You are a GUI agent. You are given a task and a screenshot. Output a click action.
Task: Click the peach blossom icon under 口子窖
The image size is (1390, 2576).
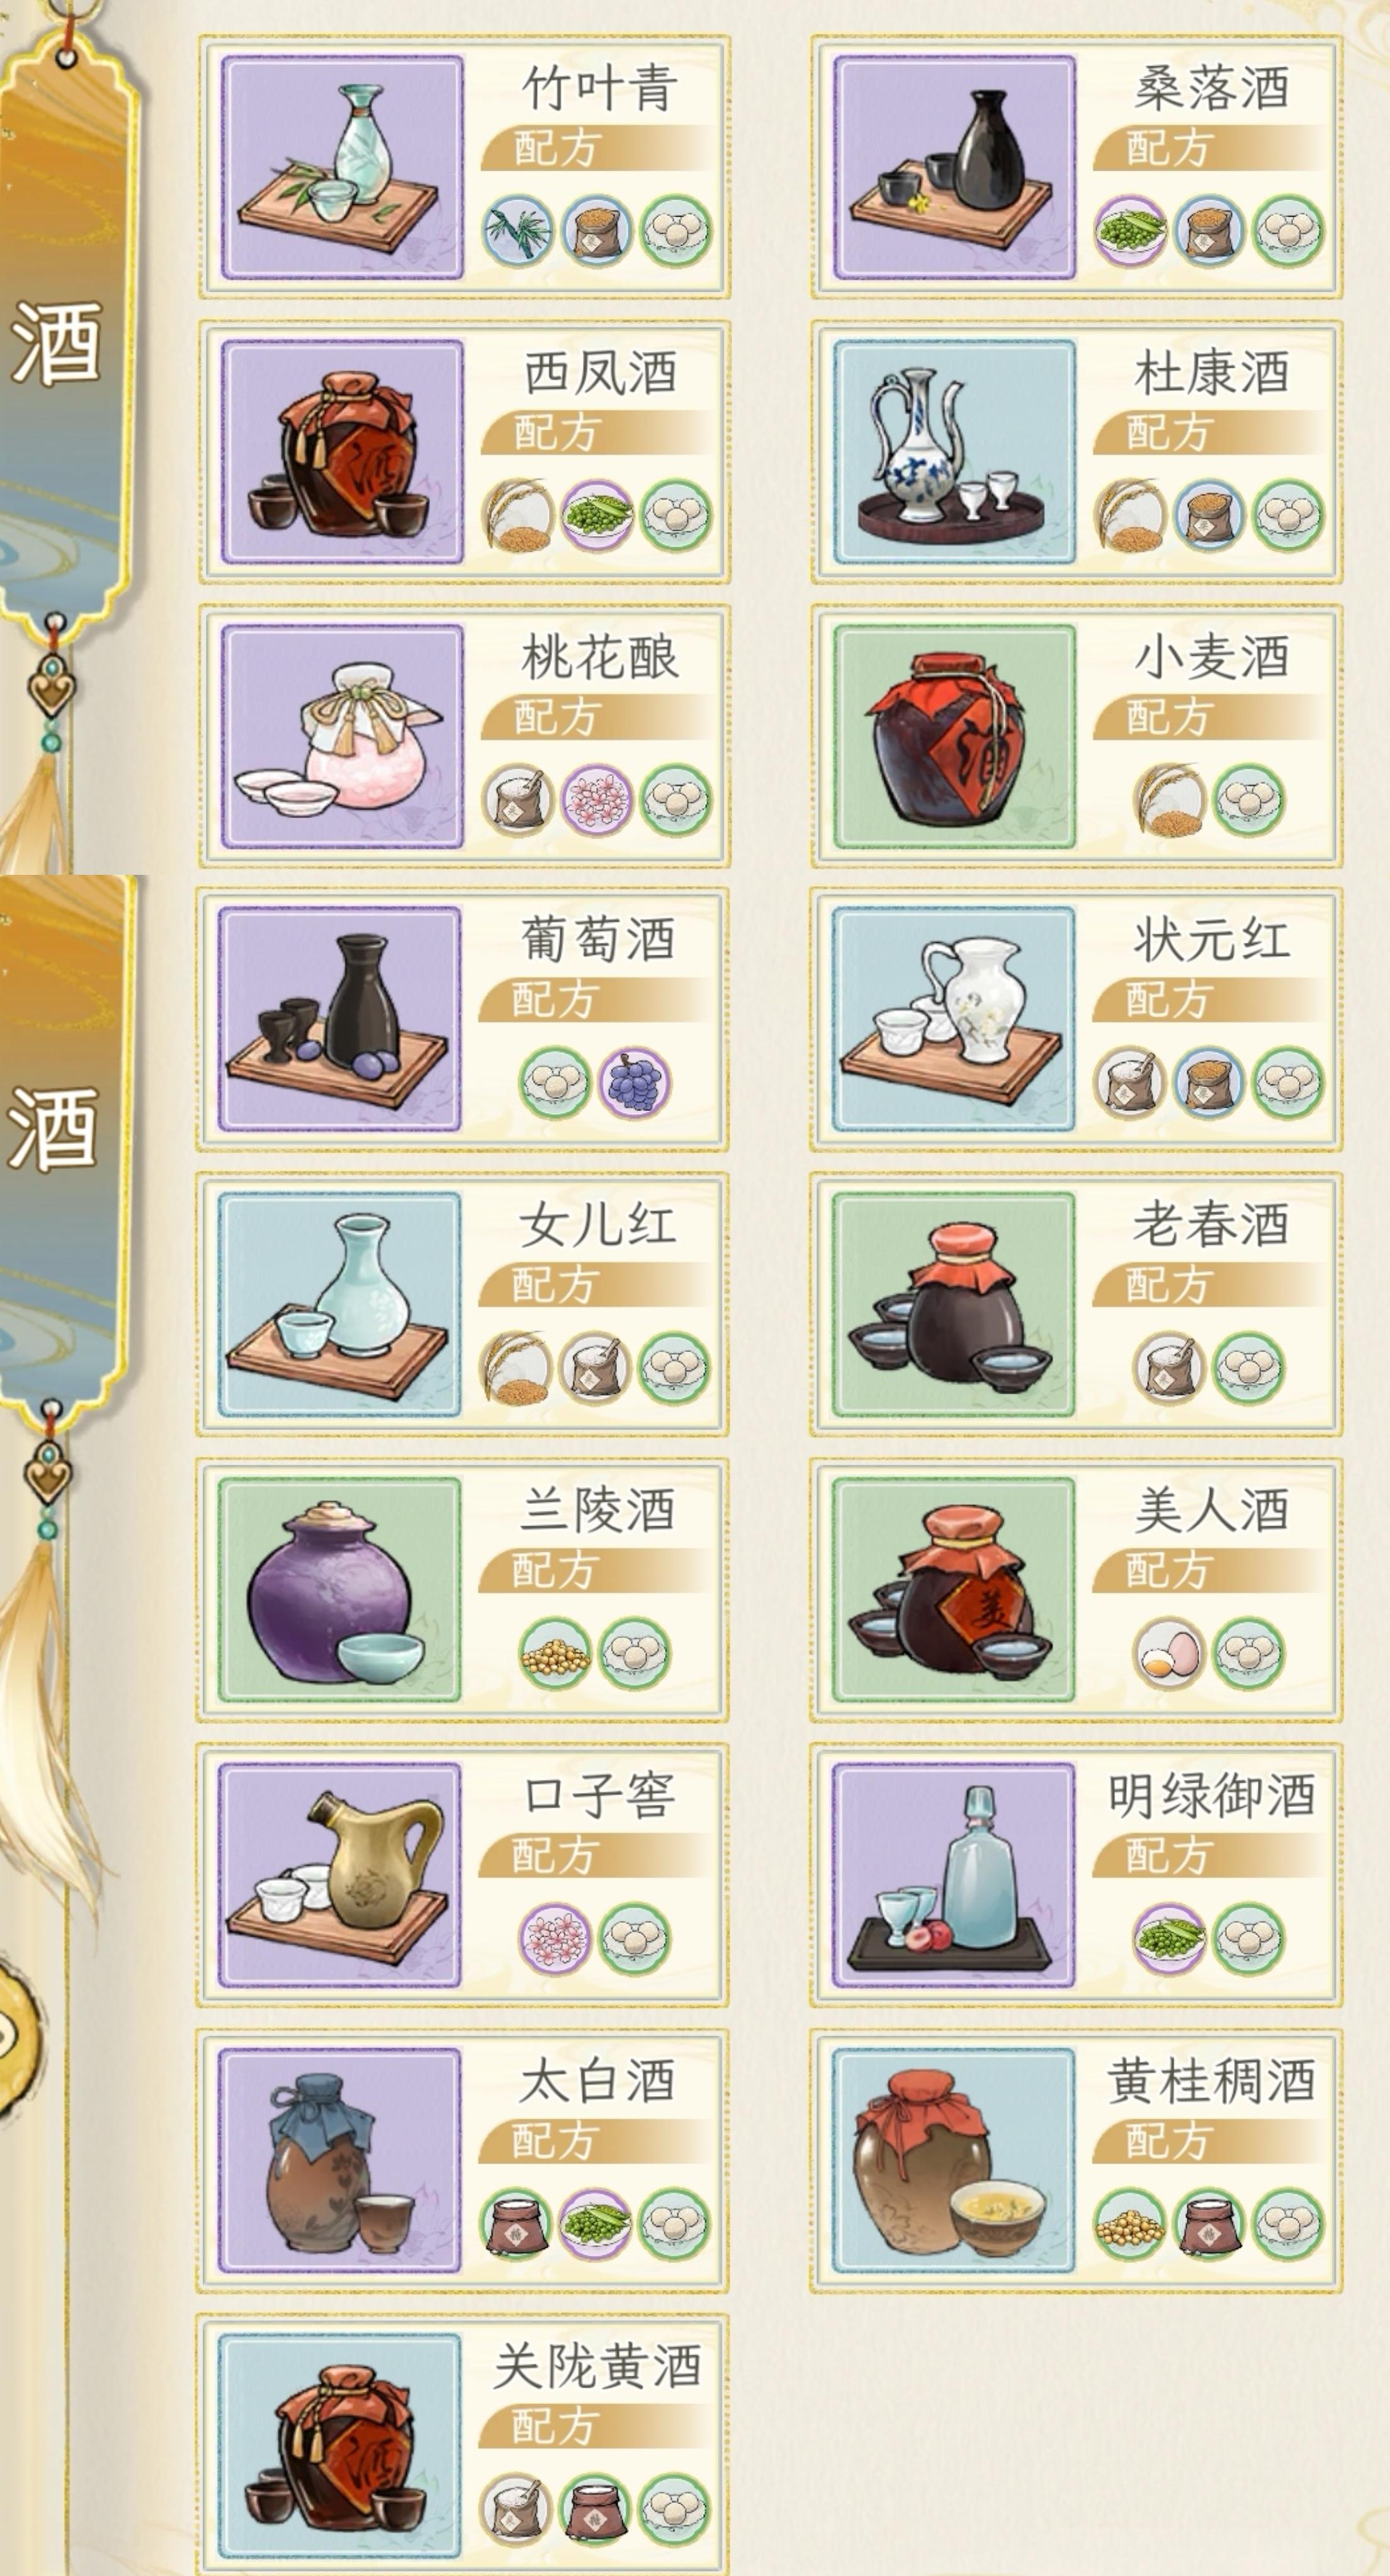(x=555, y=1938)
